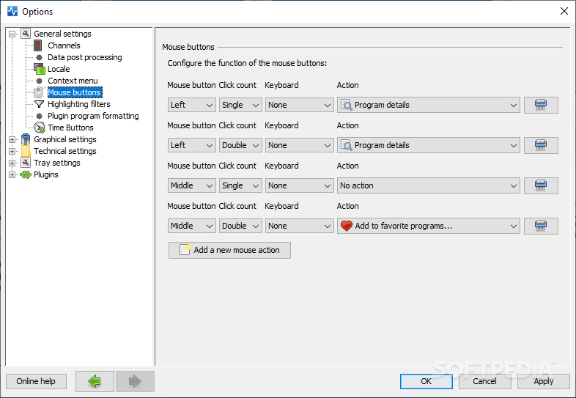Open Keyboard dropdown in first row
The image size is (576, 398).
coord(300,105)
